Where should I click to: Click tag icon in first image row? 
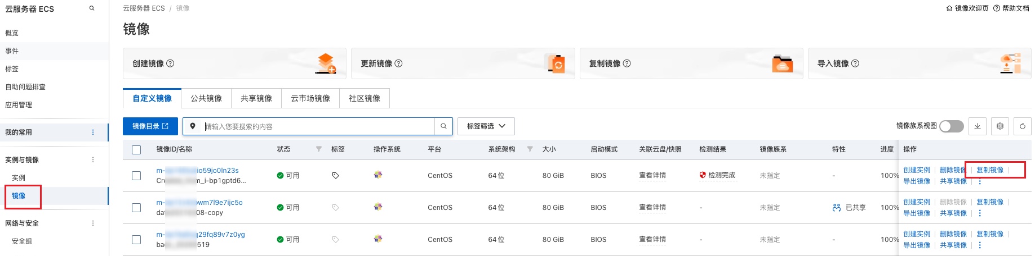(x=335, y=176)
